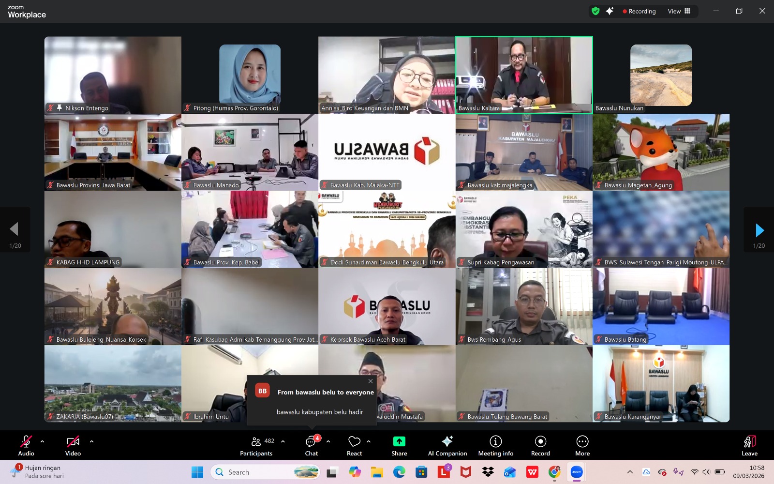Start camera with the Video button
The height and width of the screenshot is (484, 774).
coord(73,445)
